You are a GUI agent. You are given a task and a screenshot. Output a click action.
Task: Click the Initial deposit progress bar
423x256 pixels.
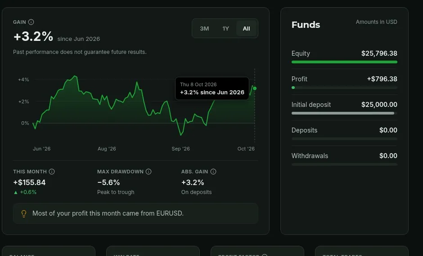click(x=344, y=113)
